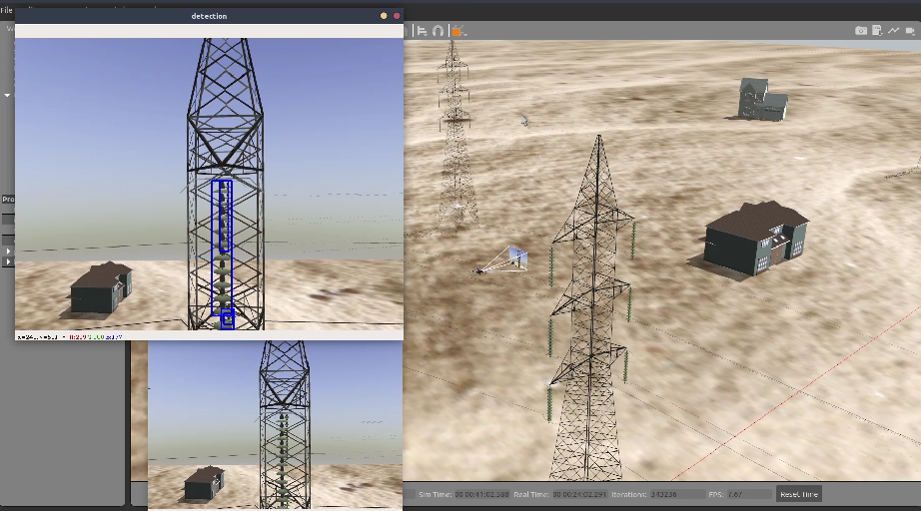Click the log data icon

pos(876,31)
